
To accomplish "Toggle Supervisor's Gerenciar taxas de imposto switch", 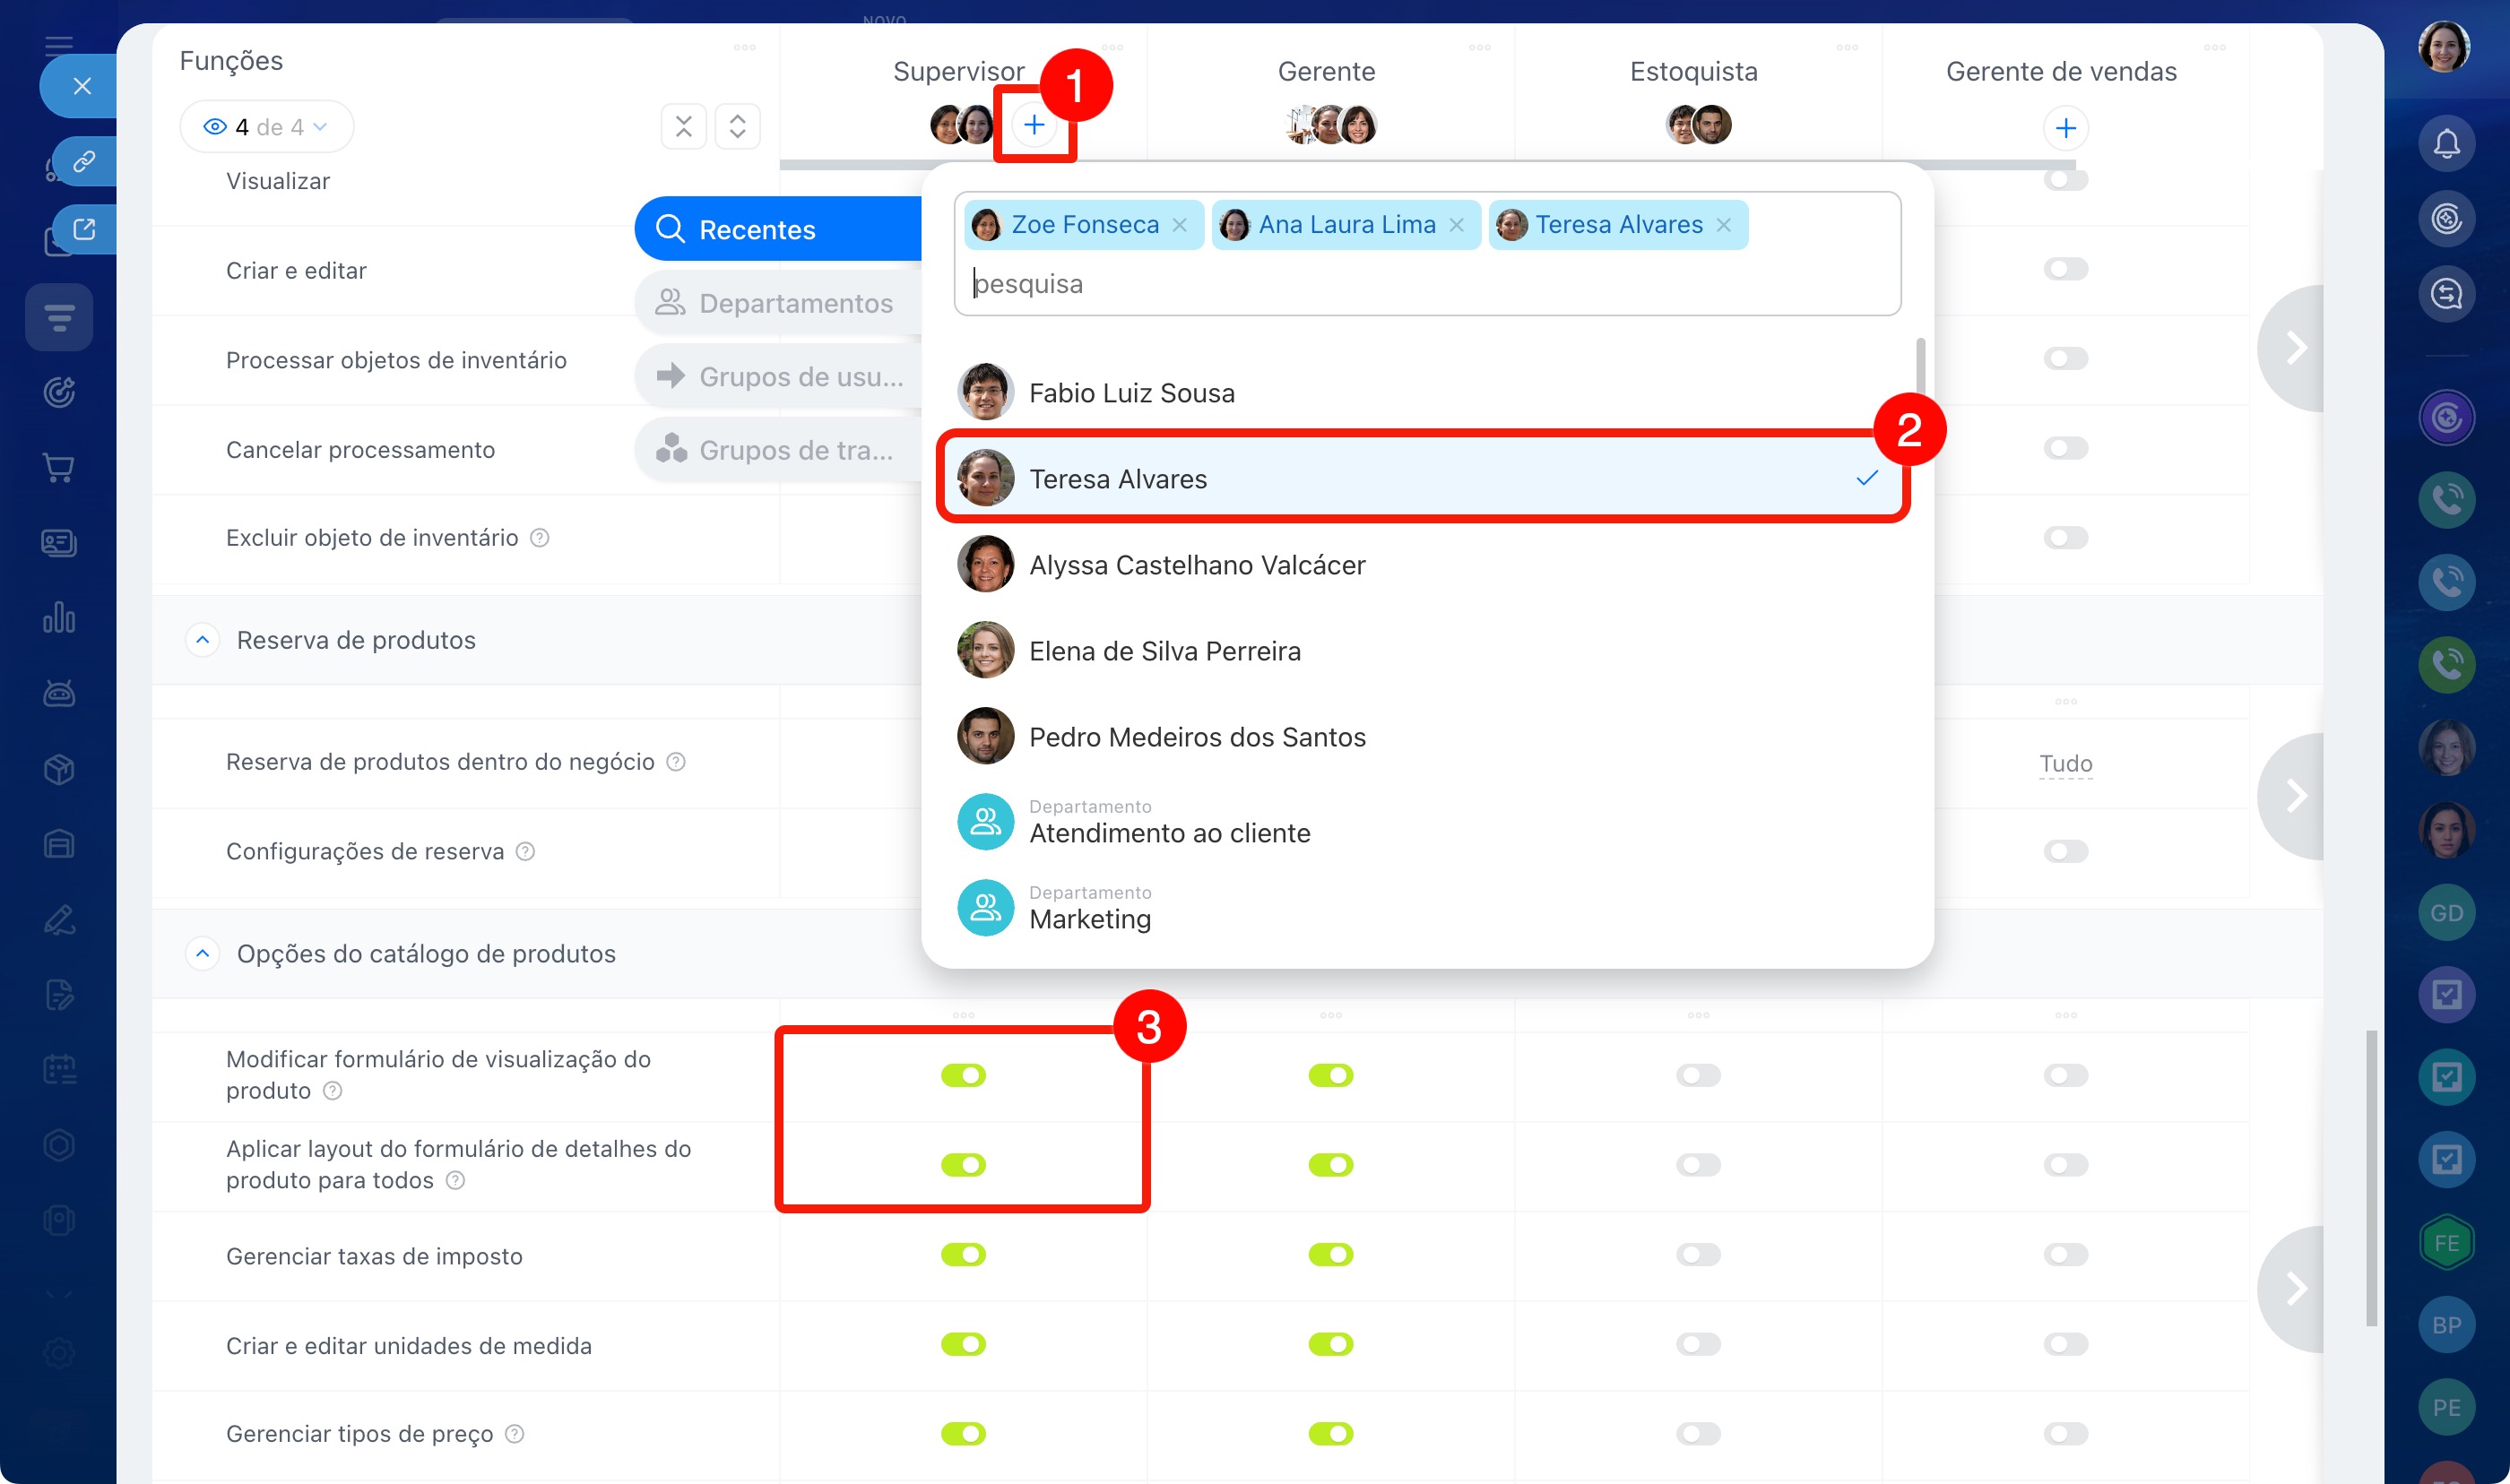I will pyautogui.click(x=963, y=1255).
